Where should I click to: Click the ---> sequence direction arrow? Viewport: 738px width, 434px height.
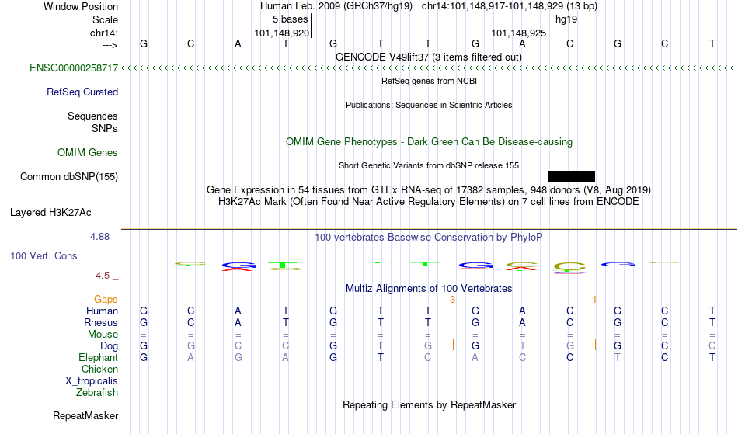pos(110,45)
